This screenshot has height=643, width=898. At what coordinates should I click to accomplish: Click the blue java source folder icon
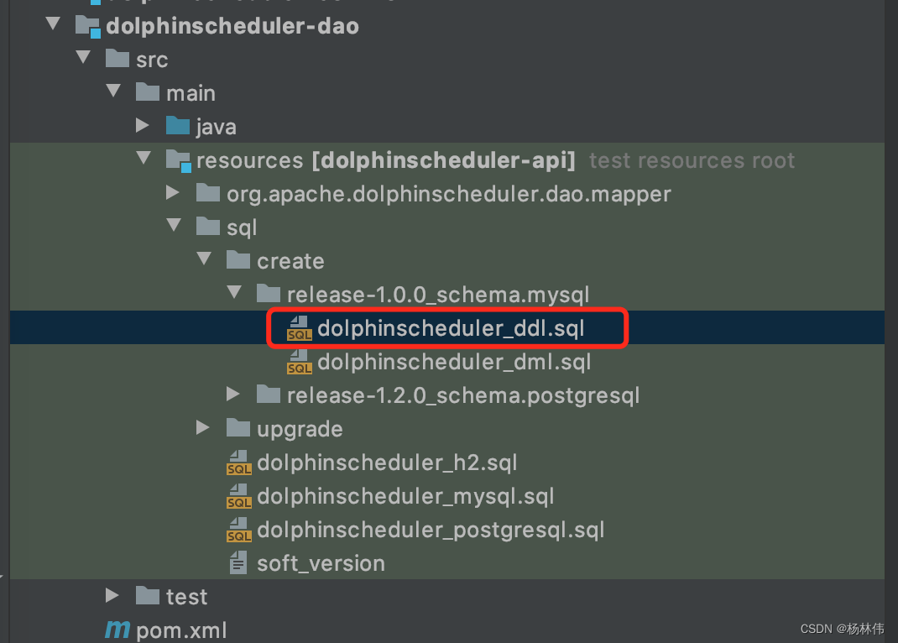pos(178,125)
